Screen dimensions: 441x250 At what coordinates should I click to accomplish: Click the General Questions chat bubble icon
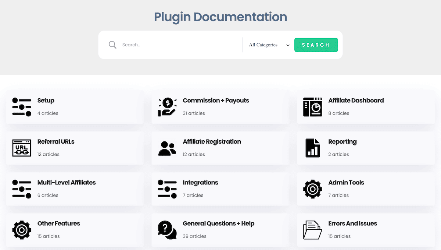167,230
